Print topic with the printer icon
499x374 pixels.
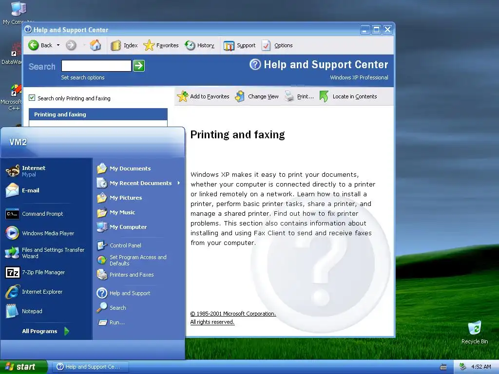tap(289, 96)
